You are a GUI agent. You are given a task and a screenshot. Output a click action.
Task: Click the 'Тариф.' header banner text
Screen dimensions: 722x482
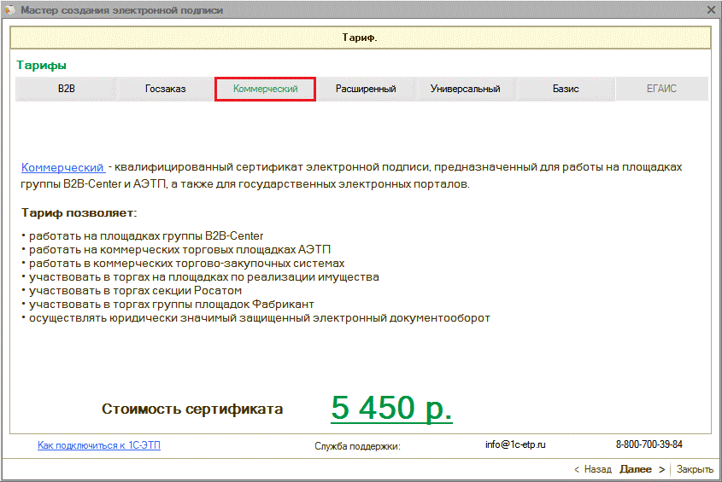tap(360, 38)
